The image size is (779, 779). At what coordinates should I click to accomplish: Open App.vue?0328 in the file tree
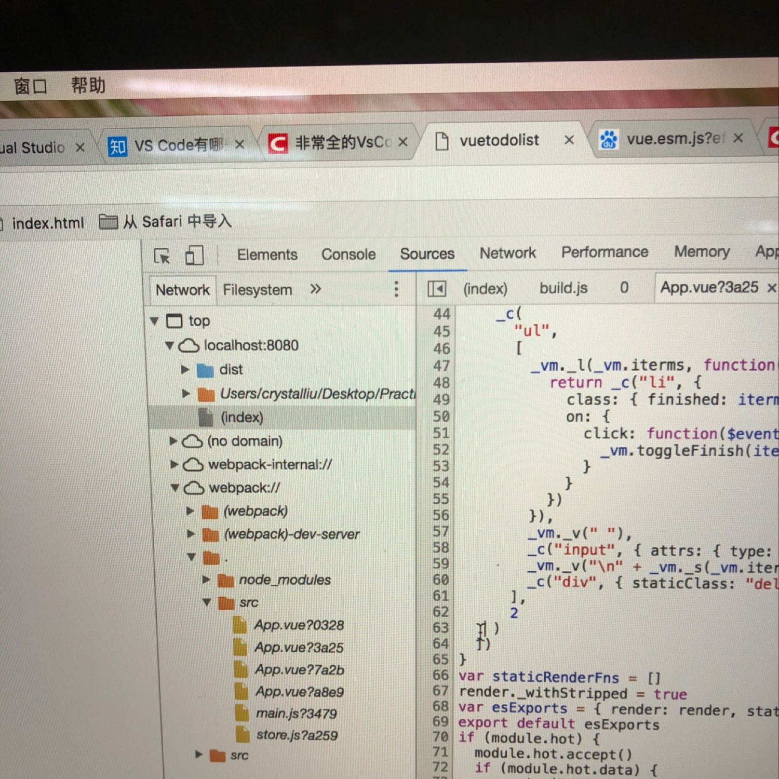299,625
